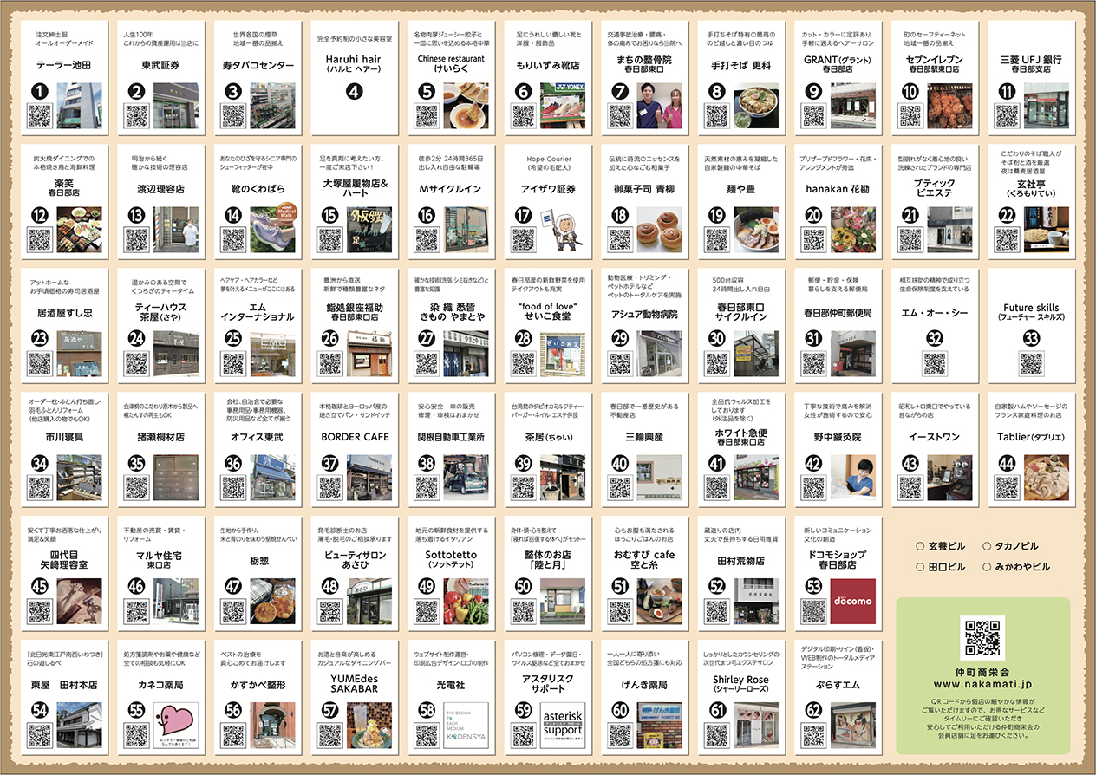Click the shop name 大塚屋履物店&ハート

[354, 189]
